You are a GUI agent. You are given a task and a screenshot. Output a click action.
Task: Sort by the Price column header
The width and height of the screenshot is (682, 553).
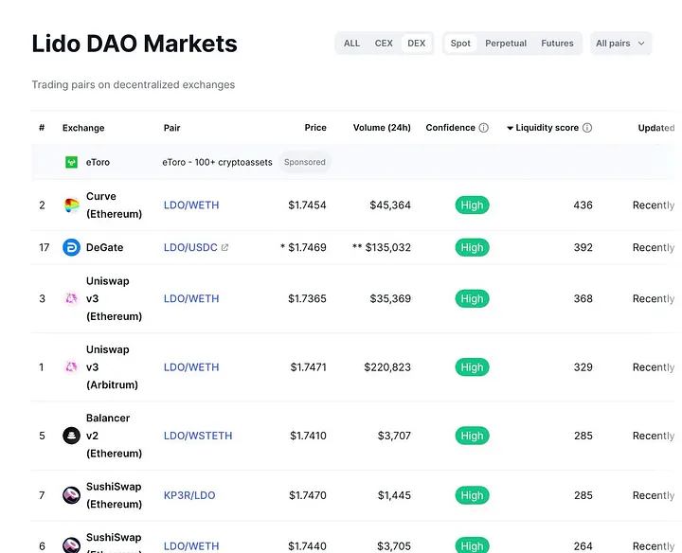tap(315, 128)
